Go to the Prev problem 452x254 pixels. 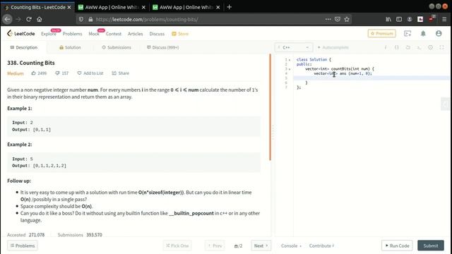click(215, 246)
